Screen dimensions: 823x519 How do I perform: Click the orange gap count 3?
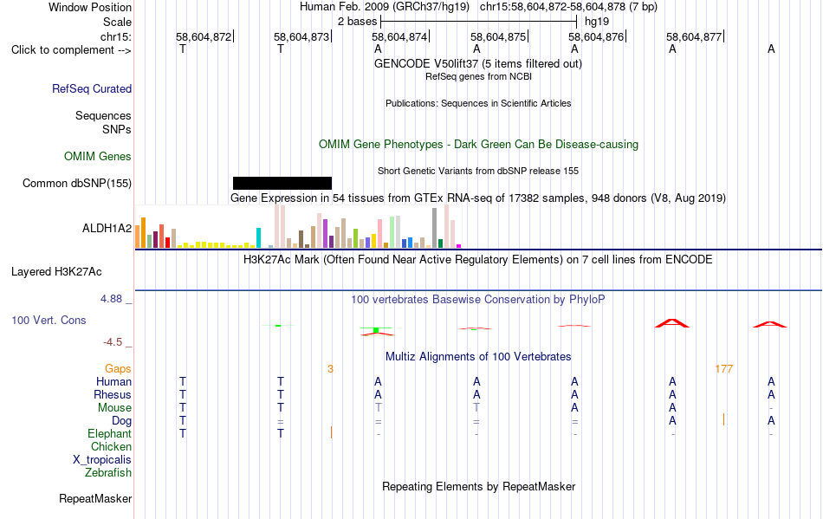330,369
